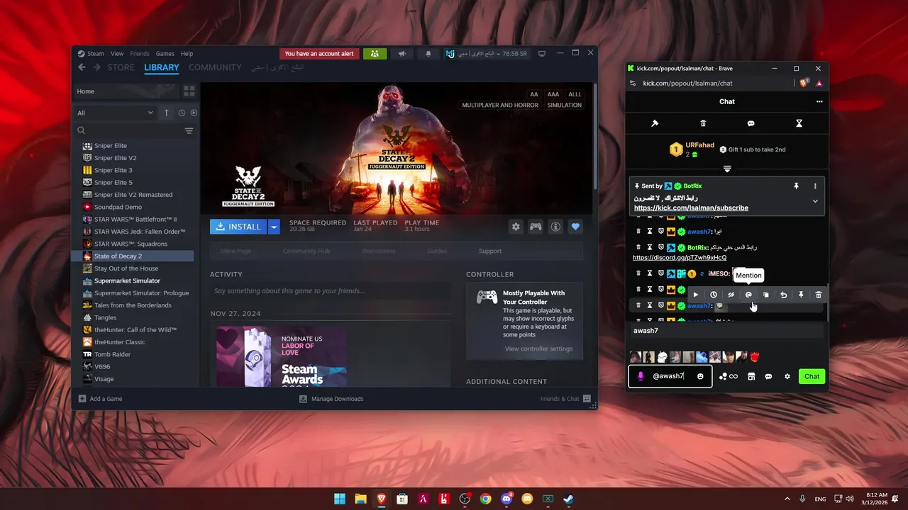The height and width of the screenshot is (510, 908).
Task: Go back using Steam's left arrow
Action: (x=82, y=67)
